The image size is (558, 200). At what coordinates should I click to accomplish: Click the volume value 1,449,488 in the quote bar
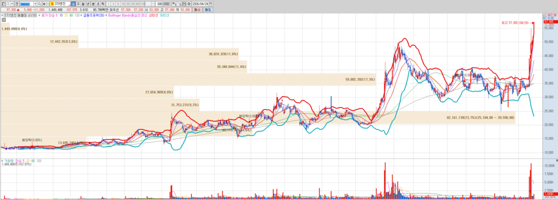coord(56,10)
